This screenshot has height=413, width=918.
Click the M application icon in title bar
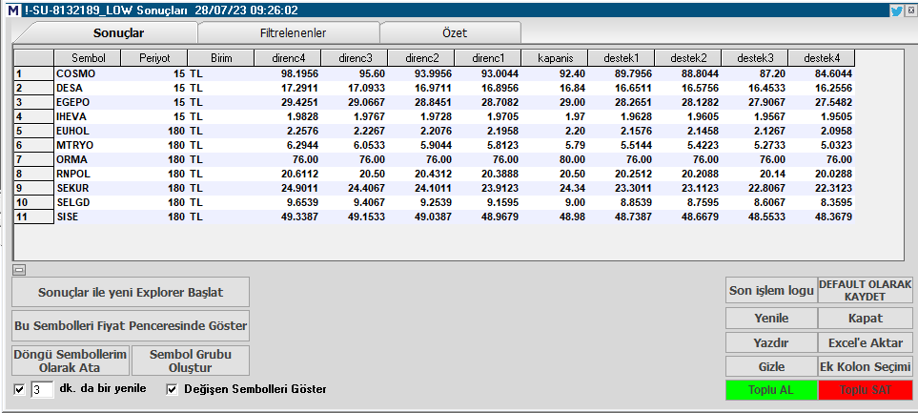[13, 10]
